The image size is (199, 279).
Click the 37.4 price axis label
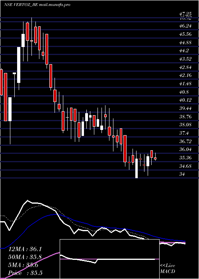pos(184,133)
